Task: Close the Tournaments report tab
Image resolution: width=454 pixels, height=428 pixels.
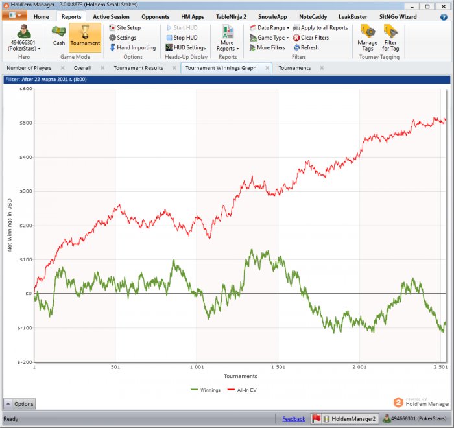Action: (x=322, y=68)
